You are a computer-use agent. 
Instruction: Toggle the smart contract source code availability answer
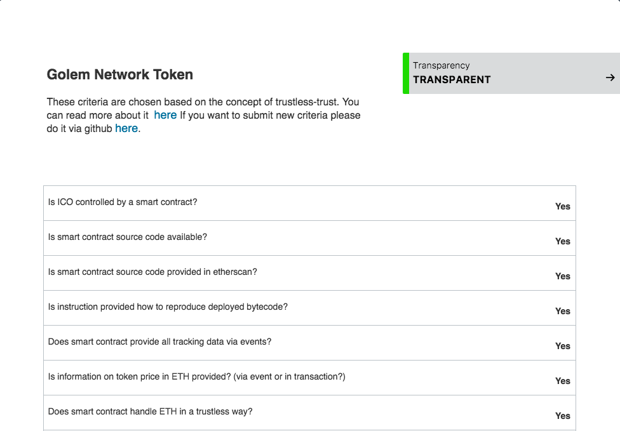562,241
